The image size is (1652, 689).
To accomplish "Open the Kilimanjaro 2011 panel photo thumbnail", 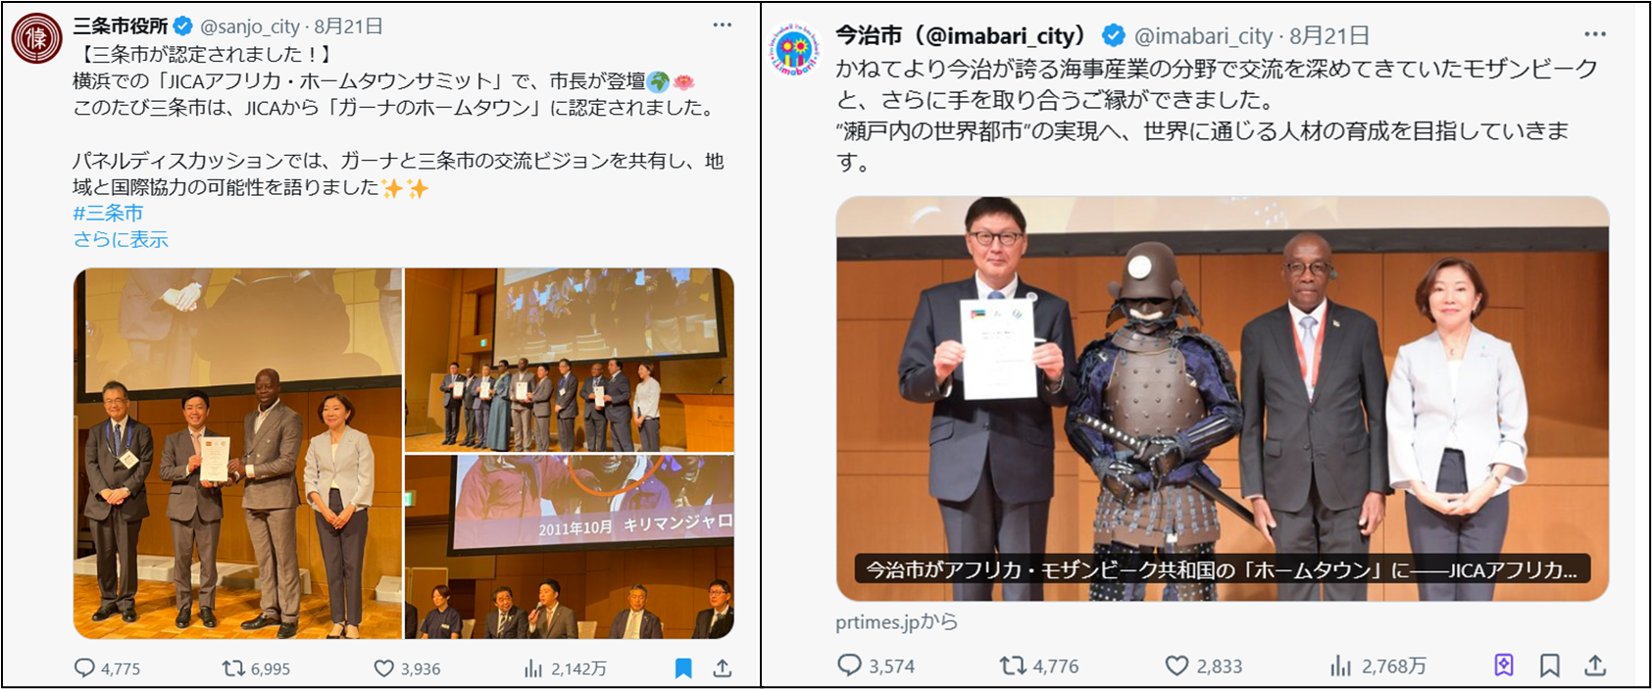I will pyautogui.click(x=570, y=547).
